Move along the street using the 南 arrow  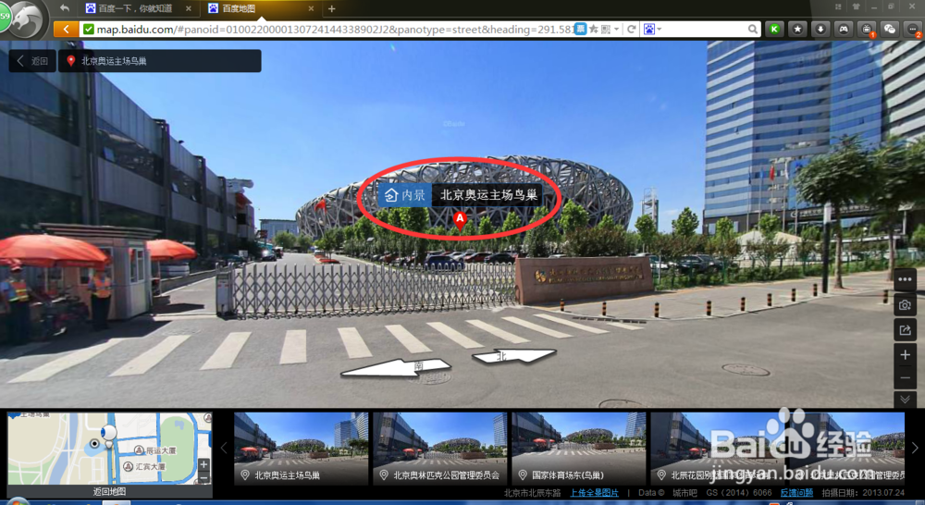coord(397,368)
